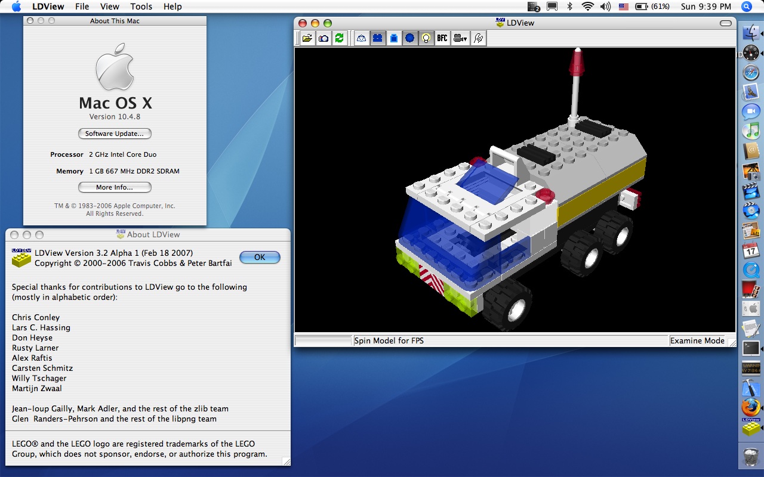Open Address Book from the Dock
Viewport: 764px width, 477px height.
(751, 150)
